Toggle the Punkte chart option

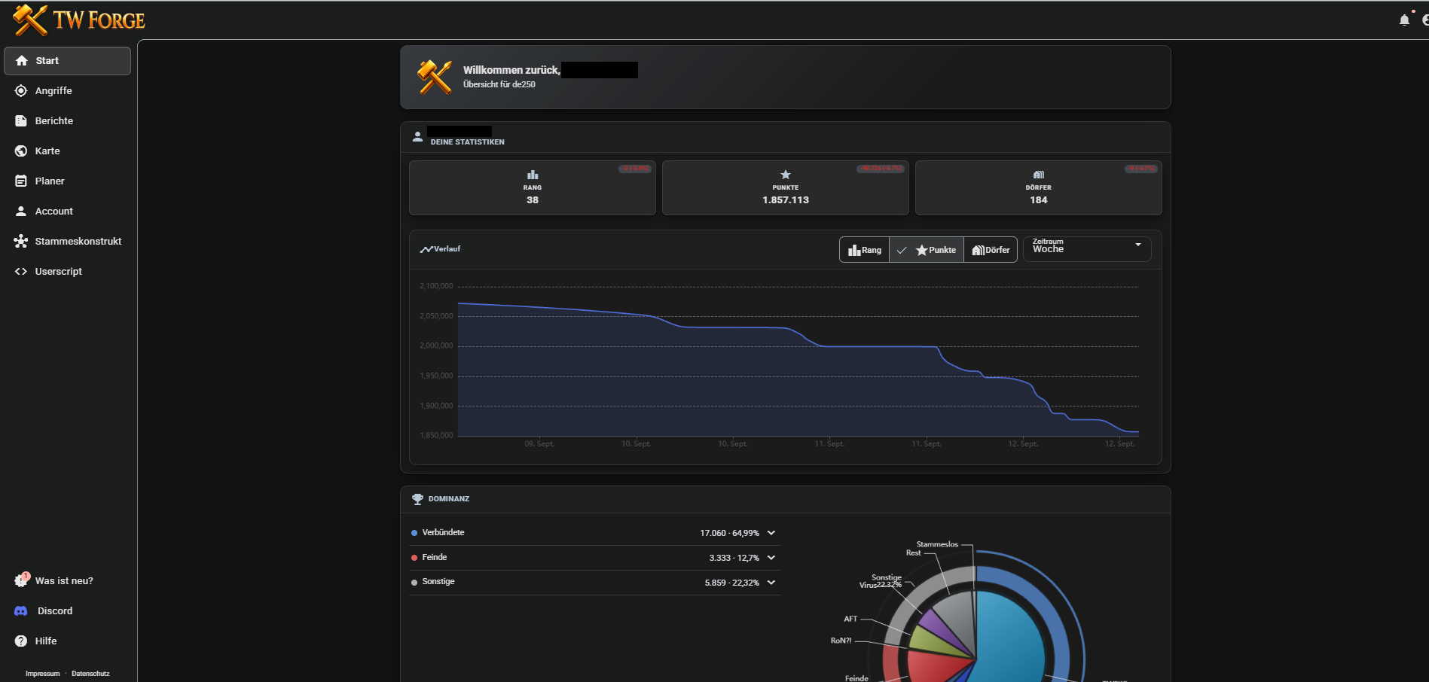coord(927,250)
